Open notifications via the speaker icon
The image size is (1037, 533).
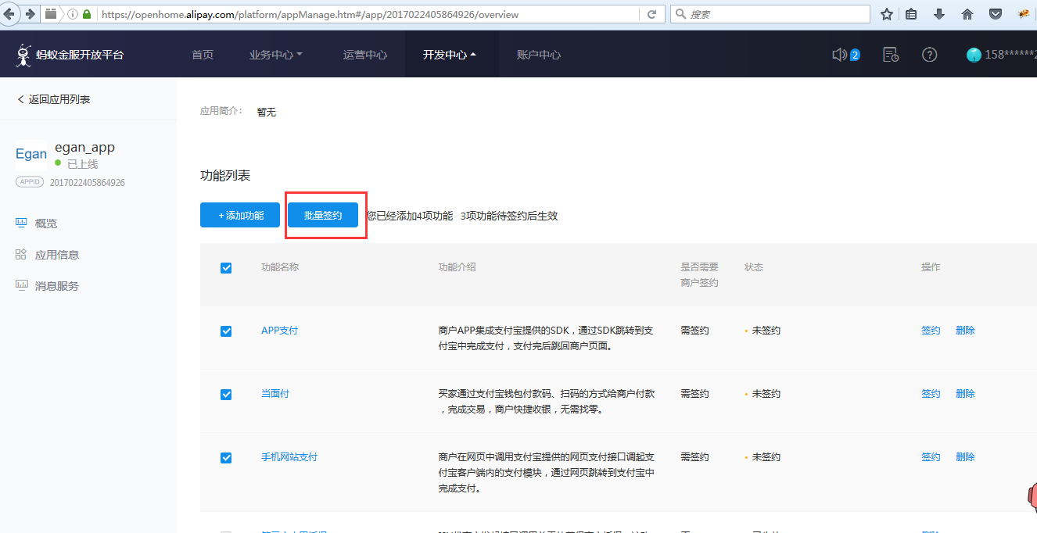839,55
